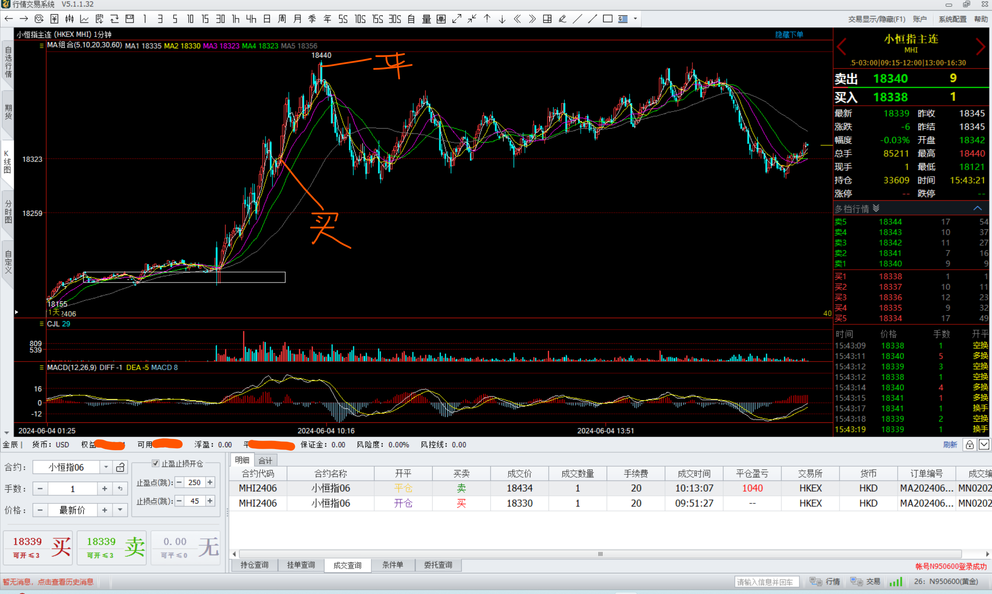Toggle lock icon next to 刷新

click(x=969, y=445)
